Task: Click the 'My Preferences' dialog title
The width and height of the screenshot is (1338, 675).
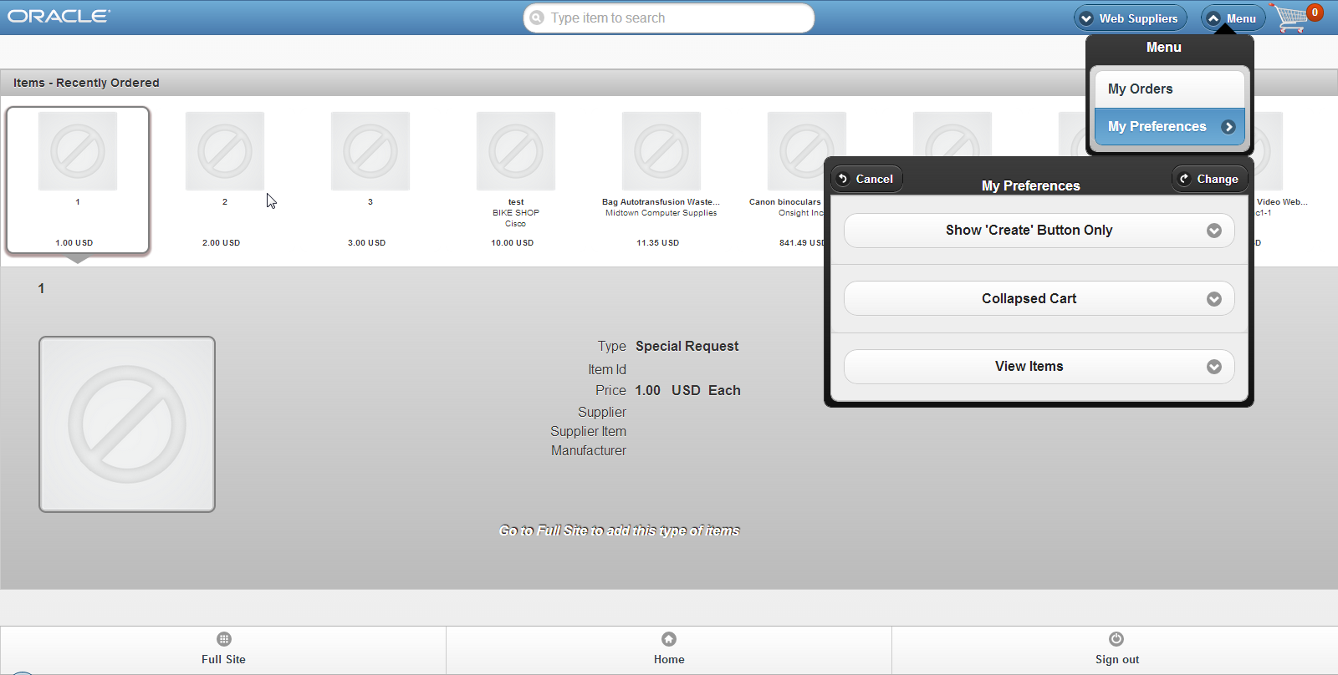Action: (1031, 185)
